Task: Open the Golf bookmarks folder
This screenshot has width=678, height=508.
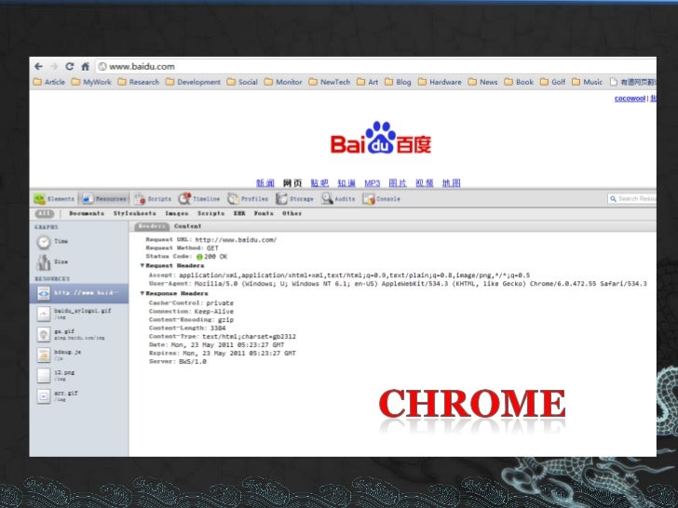Action: (x=552, y=82)
